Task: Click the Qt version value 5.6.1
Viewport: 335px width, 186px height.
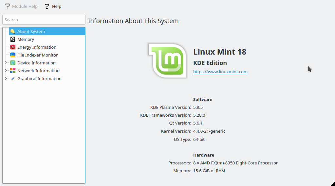Action: (198, 123)
